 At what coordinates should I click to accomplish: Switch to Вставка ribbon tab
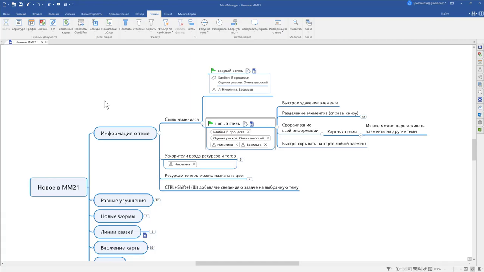click(x=37, y=14)
